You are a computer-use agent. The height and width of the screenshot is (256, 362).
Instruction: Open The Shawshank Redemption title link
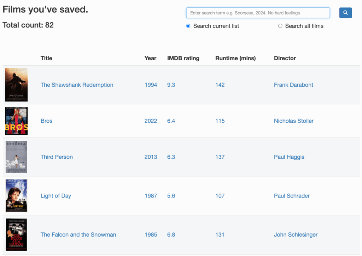coord(77,85)
